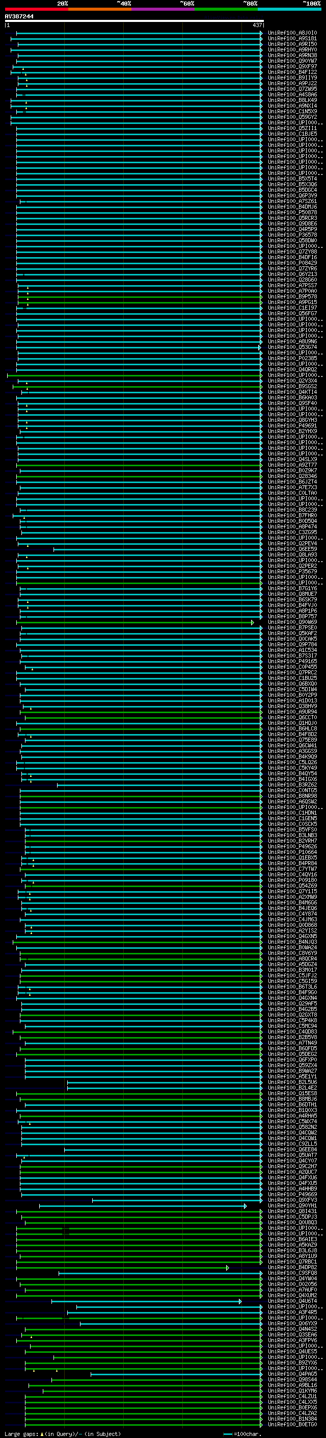Open hit UniRef100_A9S181

(x=292, y=39)
